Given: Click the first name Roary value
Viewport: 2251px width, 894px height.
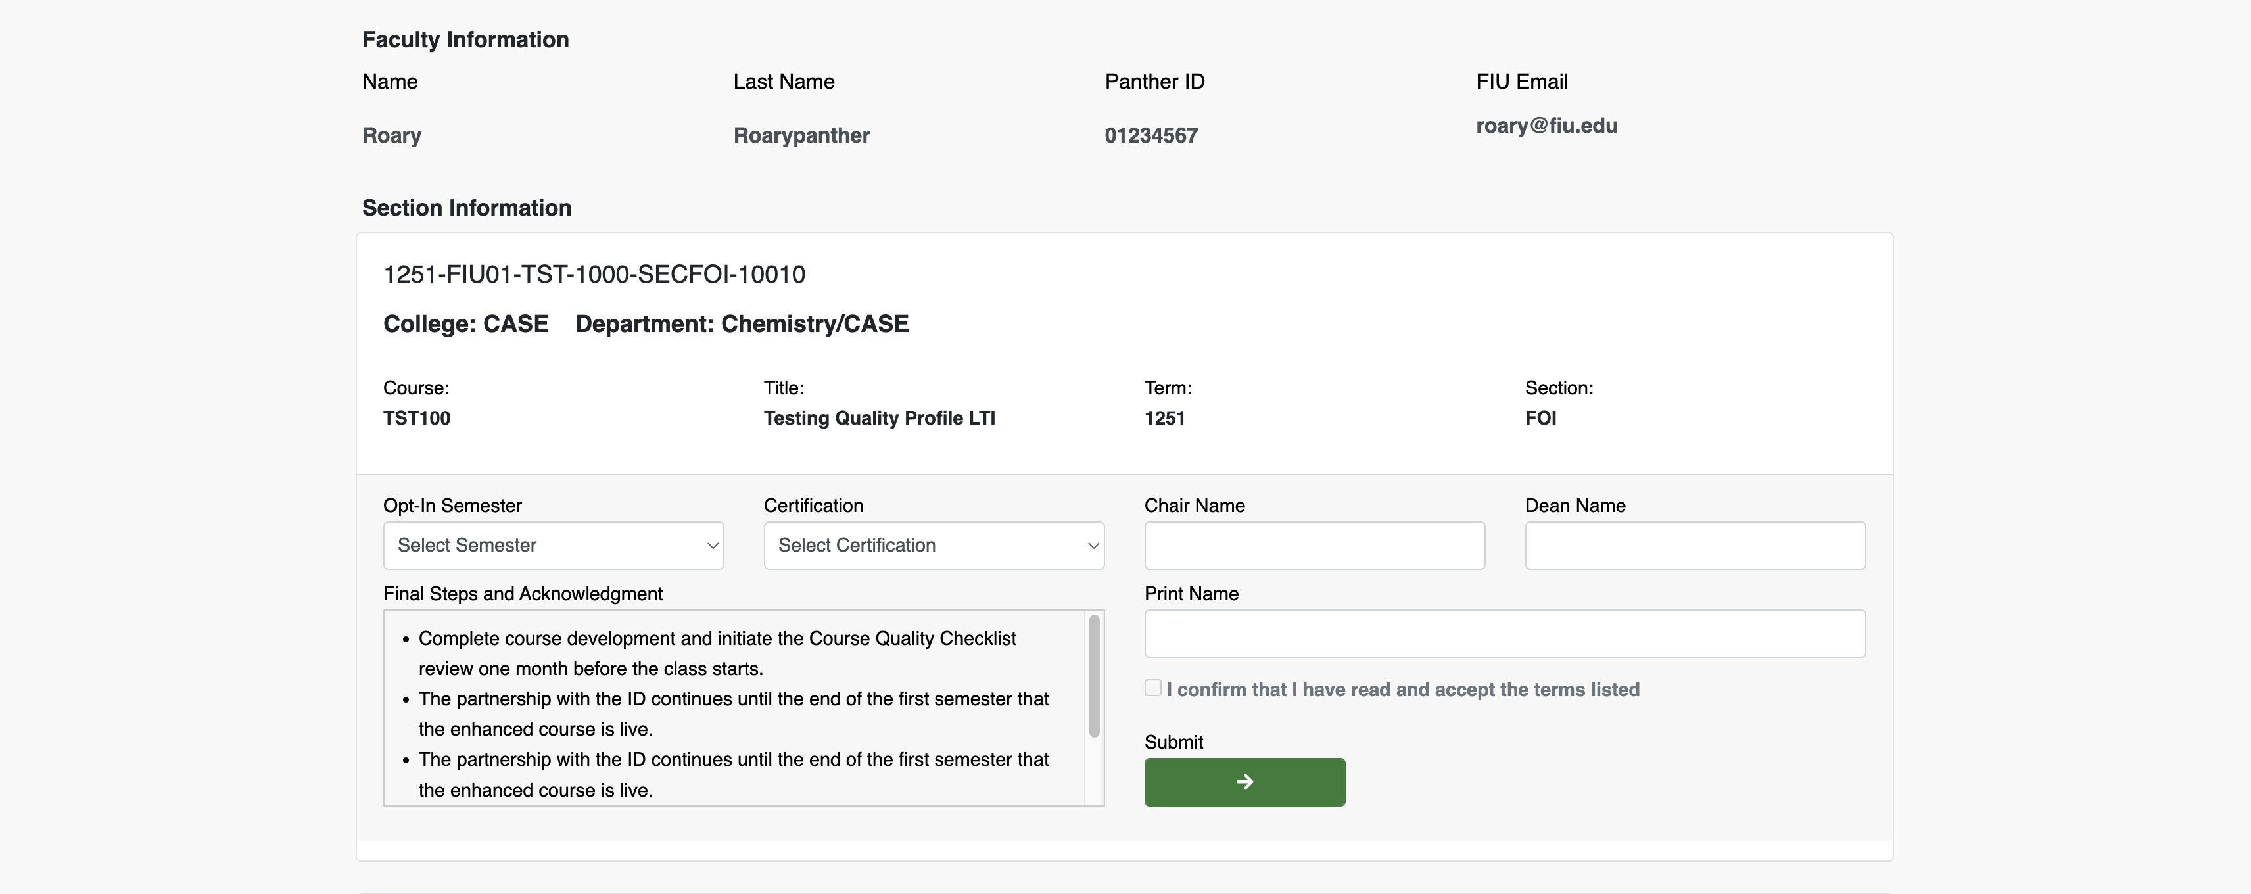Looking at the screenshot, I should point(391,135).
